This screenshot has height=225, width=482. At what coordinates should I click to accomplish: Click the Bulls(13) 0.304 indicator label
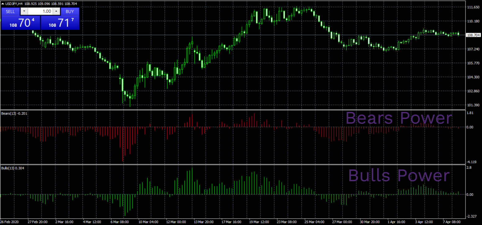click(13, 168)
